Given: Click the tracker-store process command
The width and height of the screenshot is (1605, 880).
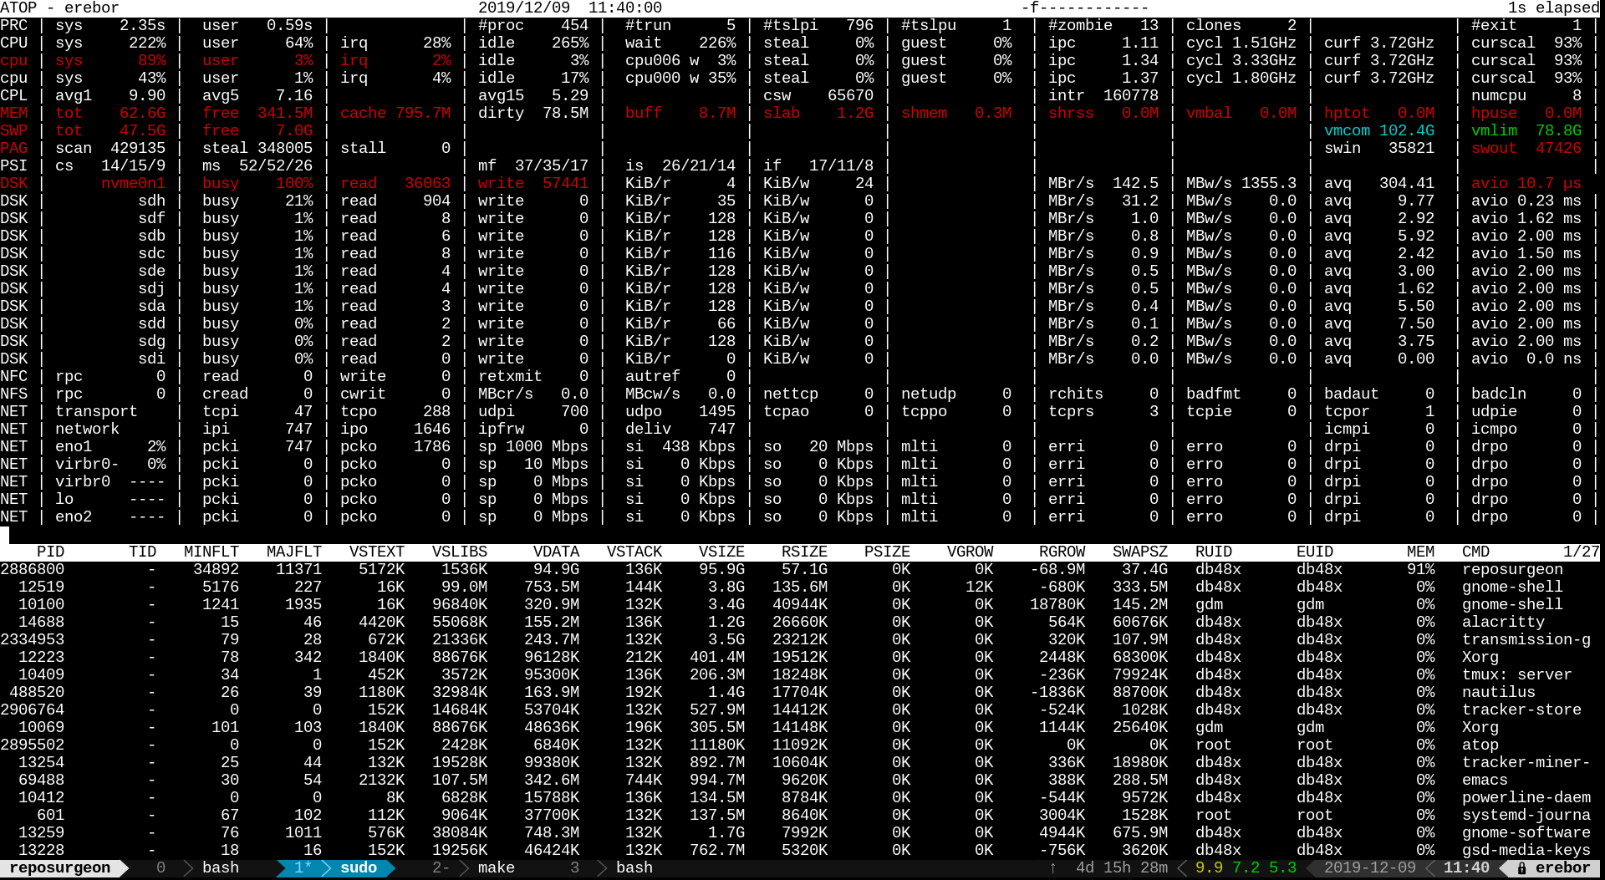Looking at the screenshot, I should [1521, 710].
